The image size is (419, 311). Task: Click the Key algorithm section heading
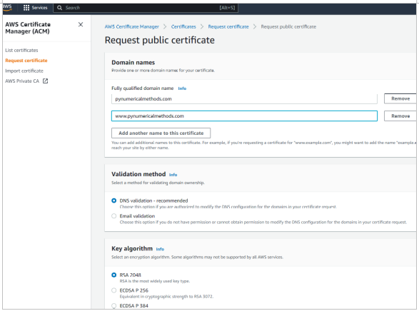(132, 248)
